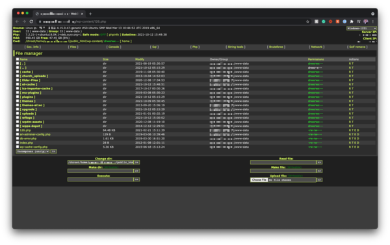Screen dimensions: 390x245
Task: Check the box for the cache folder
Action: [x=18, y=72]
